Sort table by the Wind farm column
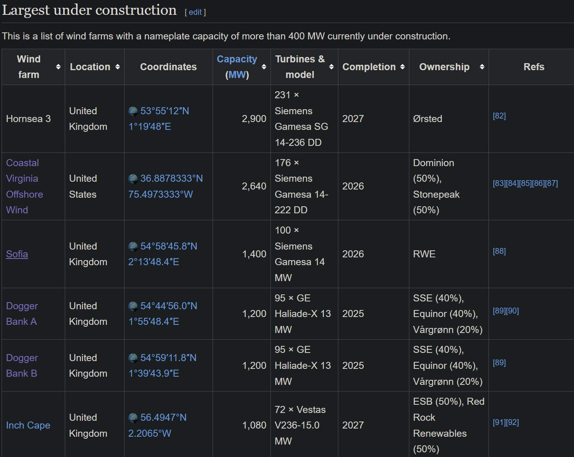This screenshot has height=457, width=574. [x=58, y=67]
